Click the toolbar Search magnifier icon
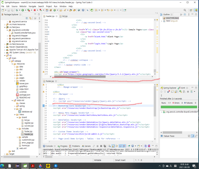 (185, 10)
